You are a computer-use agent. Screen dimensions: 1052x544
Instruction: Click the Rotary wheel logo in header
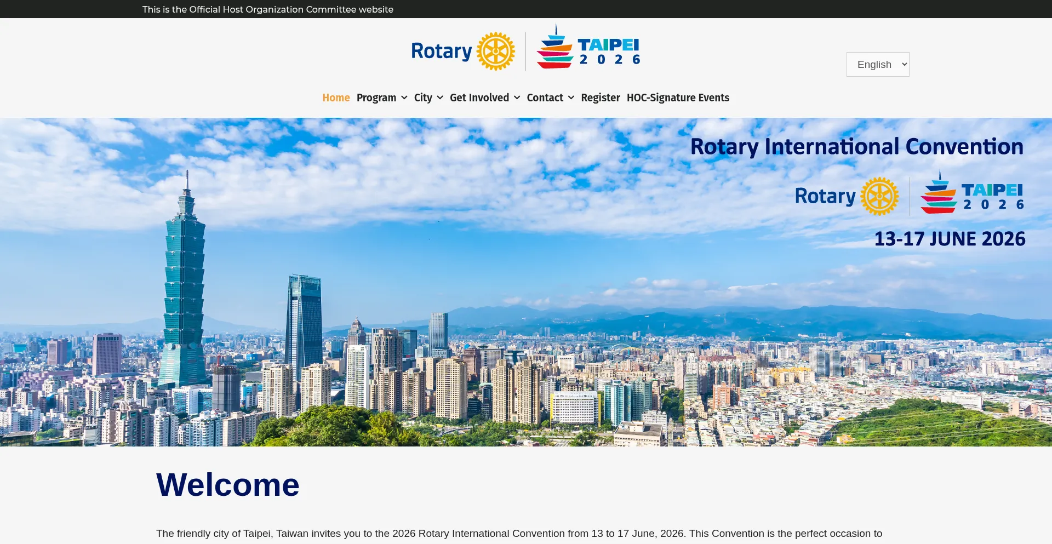(x=495, y=51)
